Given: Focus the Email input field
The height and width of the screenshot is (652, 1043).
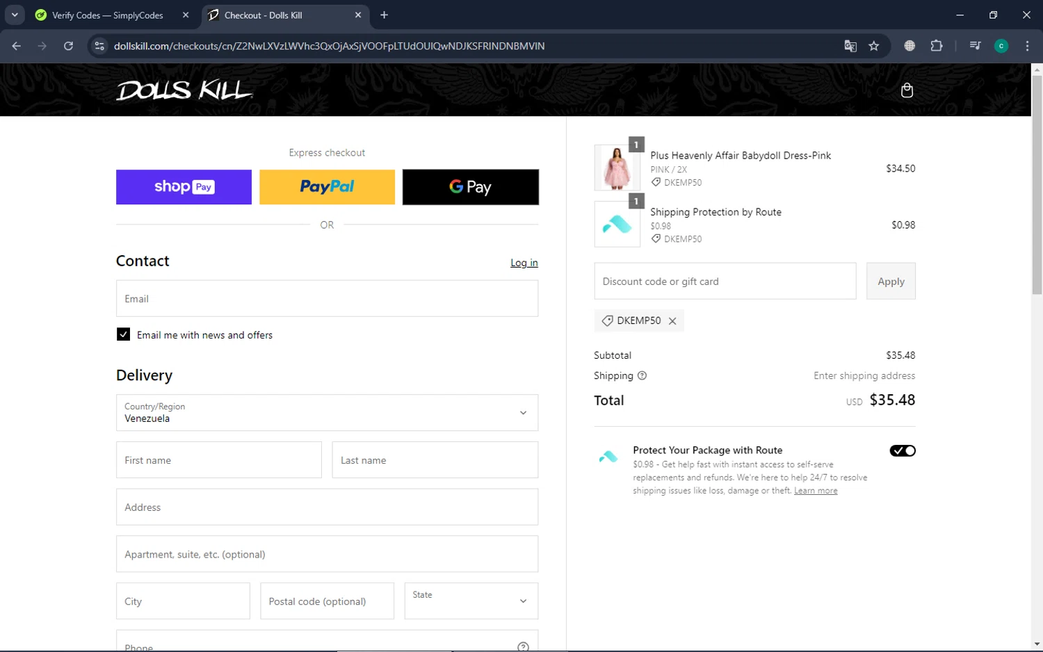Looking at the screenshot, I should pos(327,299).
